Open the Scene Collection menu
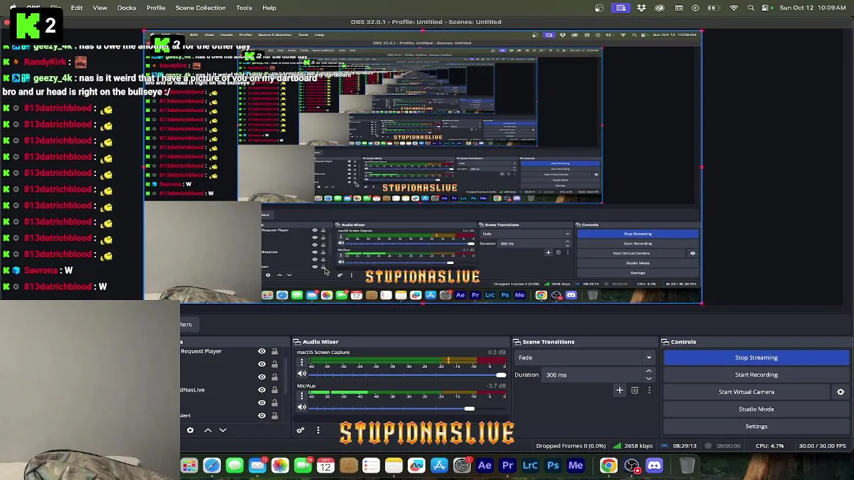This screenshot has height=480, width=854. point(200,8)
